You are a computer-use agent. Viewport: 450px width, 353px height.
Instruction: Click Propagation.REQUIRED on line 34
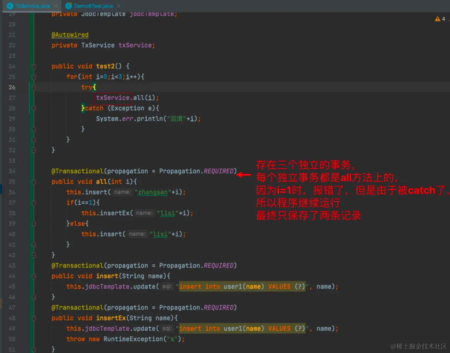196,171
